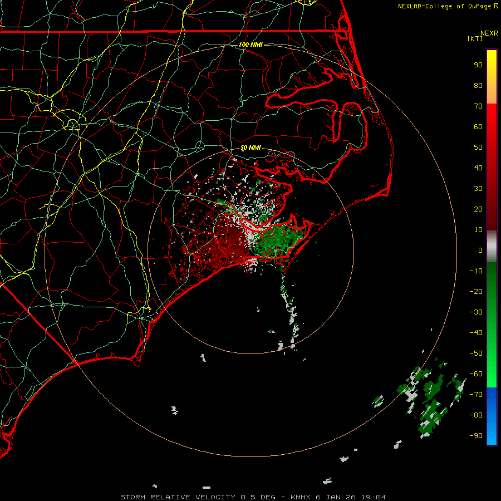The image size is (501, 501).
Task: Click the gray zero-velocity segment of color bar
Action: click(x=492, y=247)
